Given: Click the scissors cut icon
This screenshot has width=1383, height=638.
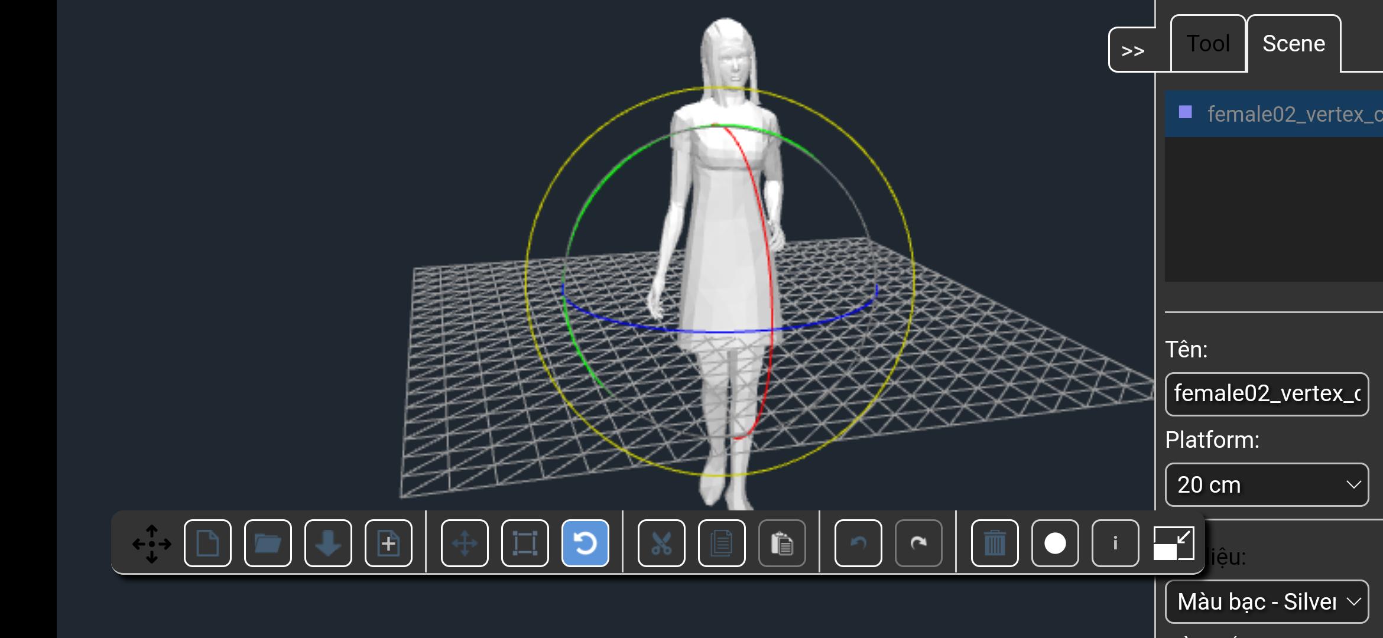Looking at the screenshot, I should point(661,543).
